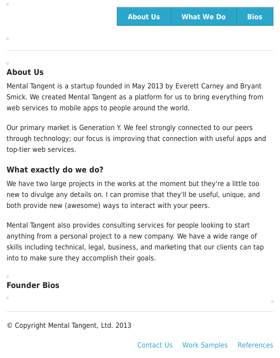Screen dimensions: 280x358
Task: Visit the References footer link
Action: click(255, 345)
